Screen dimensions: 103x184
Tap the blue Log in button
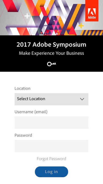51,172
